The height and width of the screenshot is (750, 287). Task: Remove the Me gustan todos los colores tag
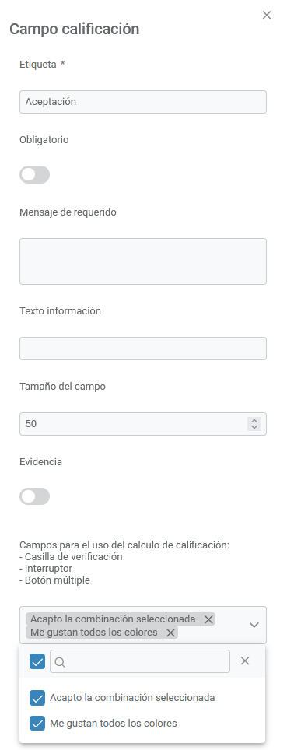pos(170,633)
